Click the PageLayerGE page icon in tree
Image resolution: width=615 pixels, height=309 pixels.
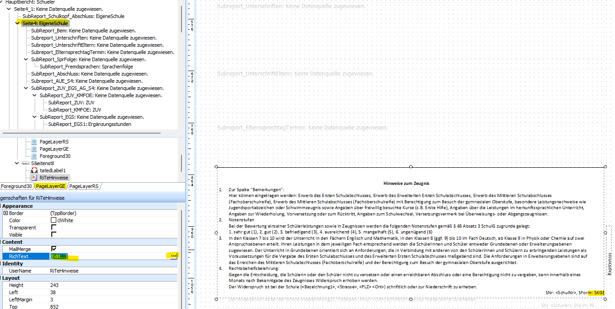(x=34, y=149)
